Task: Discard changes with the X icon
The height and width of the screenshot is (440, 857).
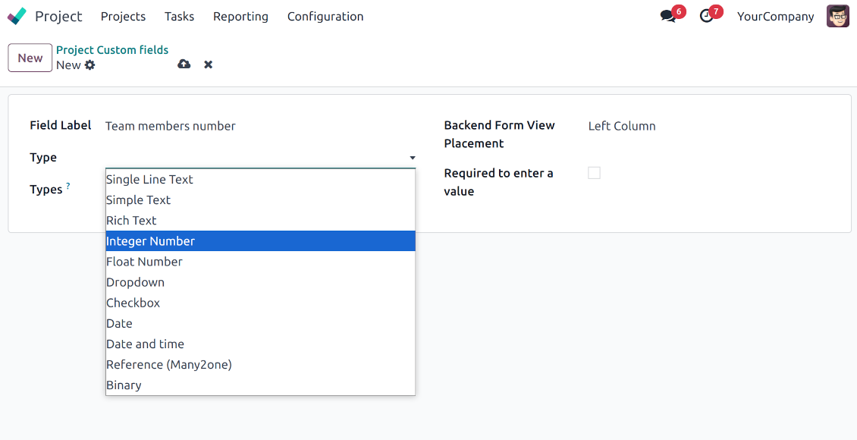Action: 208,64
